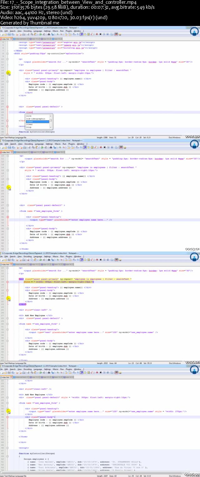The width and height of the screenshot is (200, 477).
Task: Click 'Ln : 29 Col : 20' status entry
Action: point(136,137)
